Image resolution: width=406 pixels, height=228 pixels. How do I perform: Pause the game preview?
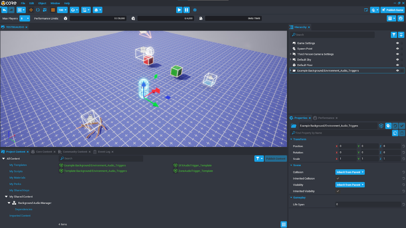[x=187, y=10]
